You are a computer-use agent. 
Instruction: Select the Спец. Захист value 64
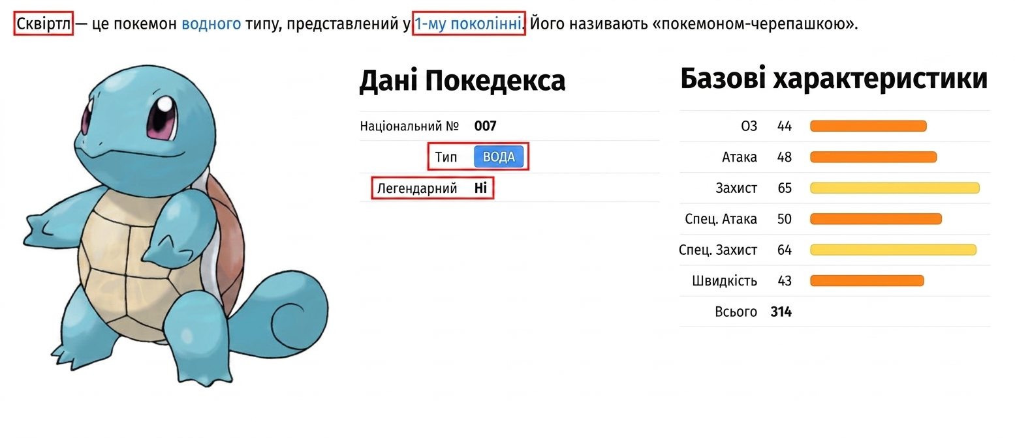coord(785,250)
